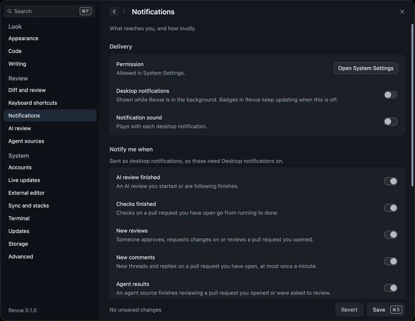Screen dimensions: 415x321
Task: Go forward with the right chevron
Action: (x=124, y=12)
